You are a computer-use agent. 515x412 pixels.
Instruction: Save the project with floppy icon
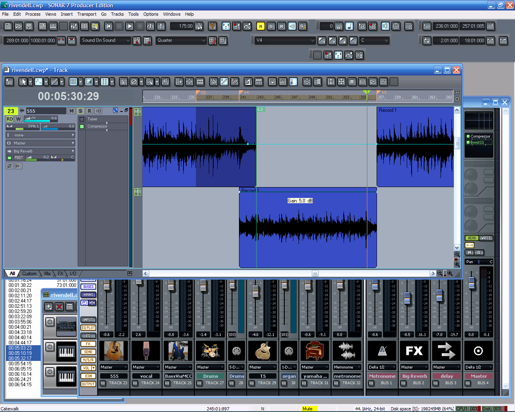29,26
